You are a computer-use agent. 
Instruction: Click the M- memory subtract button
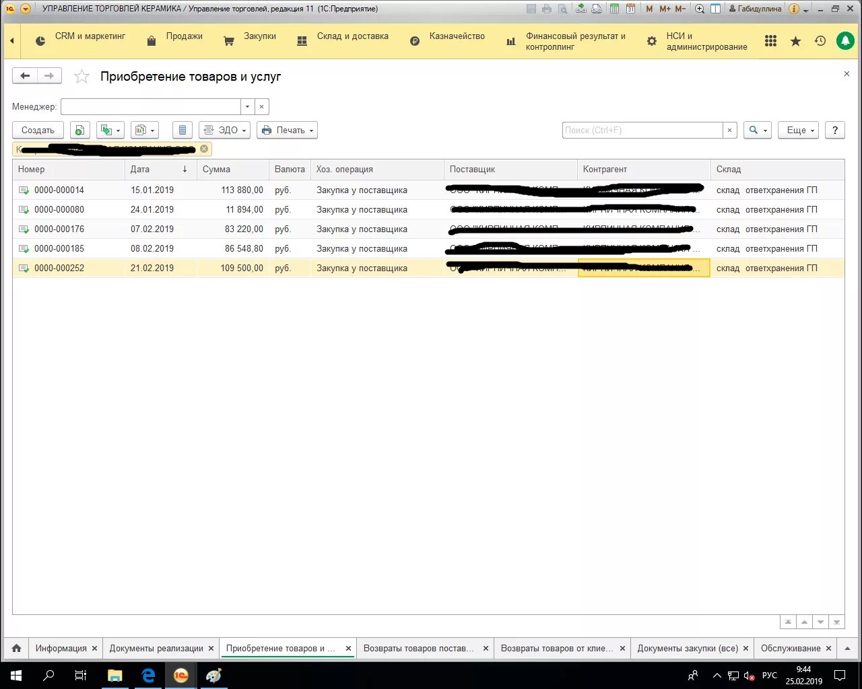click(680, 9)
